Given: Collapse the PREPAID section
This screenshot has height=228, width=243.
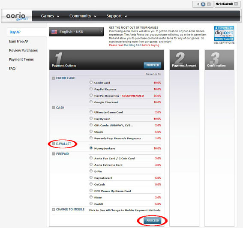Looking at the screenshot, I should [53, 154].
